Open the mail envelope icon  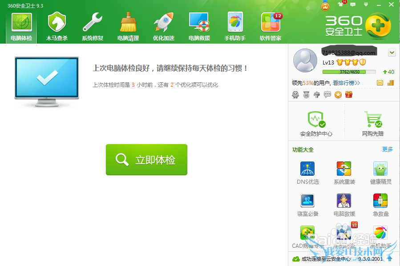tap(380, 83)
